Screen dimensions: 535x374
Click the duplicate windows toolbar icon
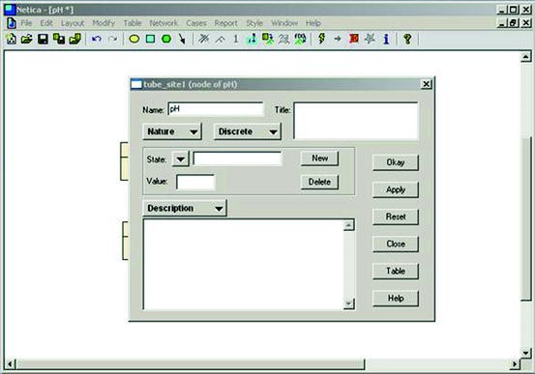point(59,39)
